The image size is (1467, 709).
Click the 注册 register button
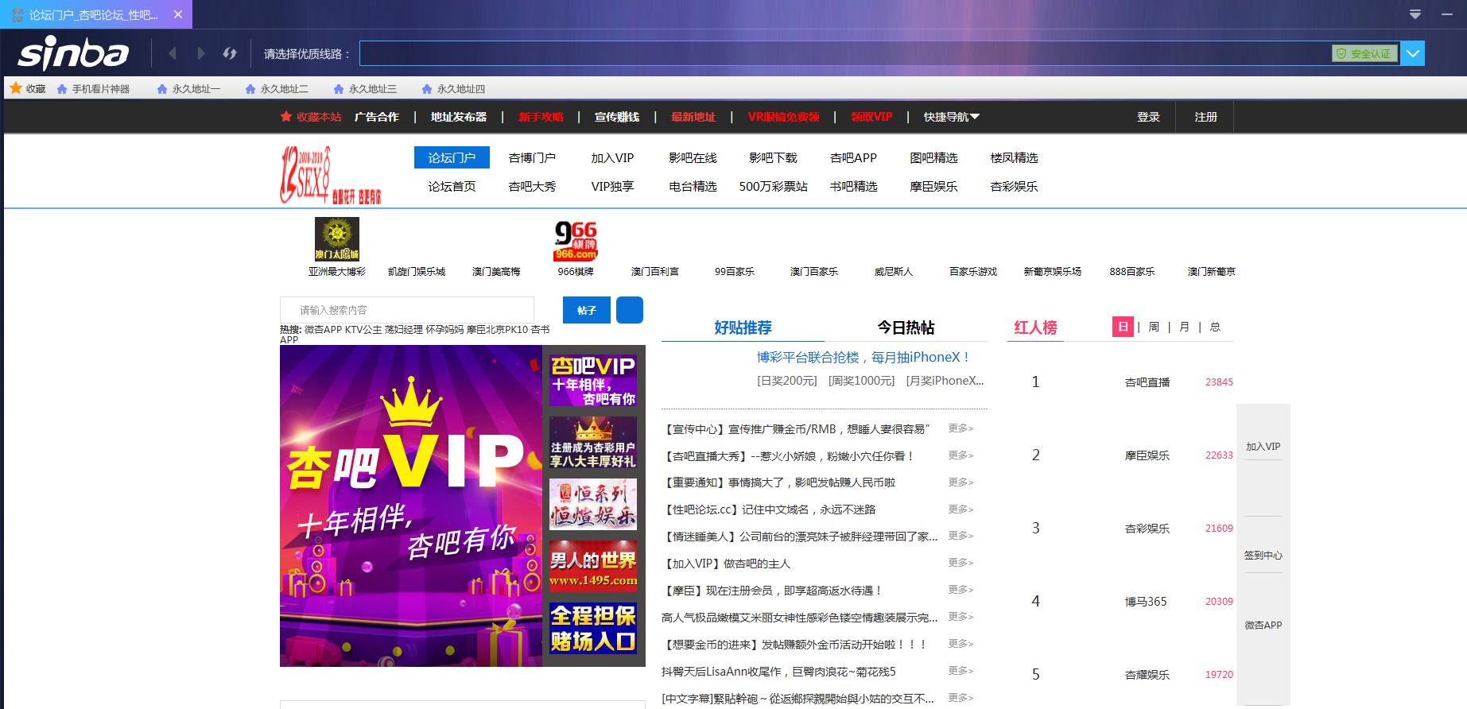tap(1205, 117)
